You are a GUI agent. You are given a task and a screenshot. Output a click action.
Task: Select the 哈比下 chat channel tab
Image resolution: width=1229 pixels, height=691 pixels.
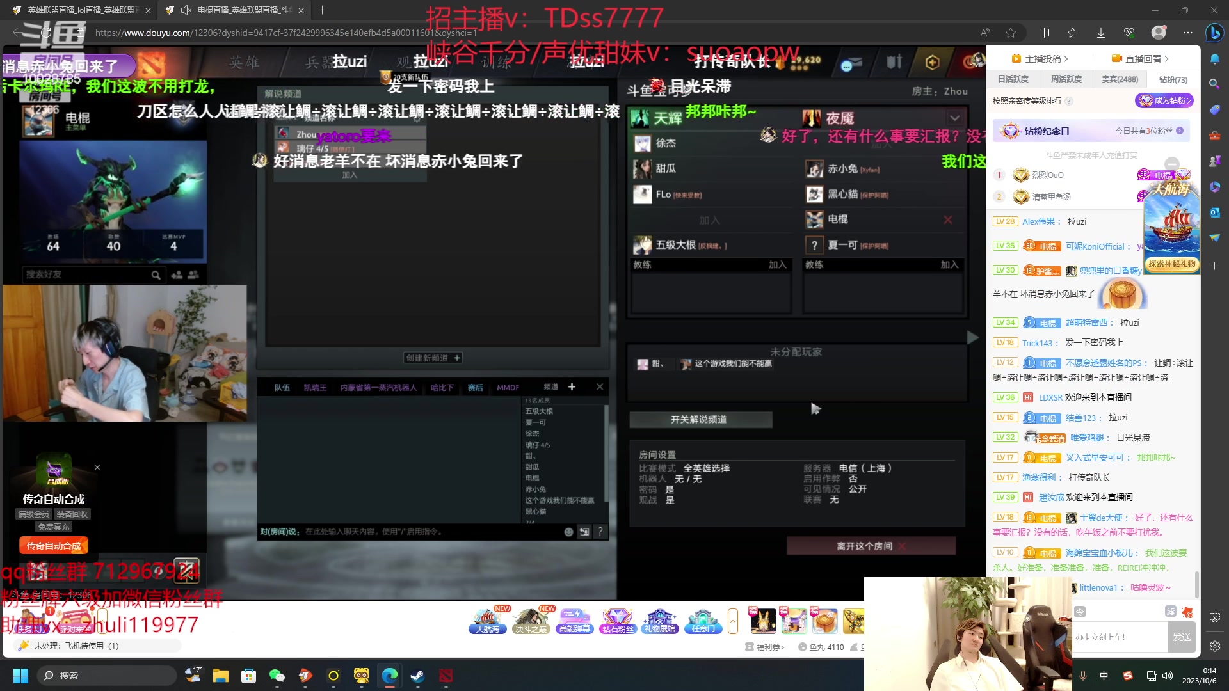click(x=442, y=388)
